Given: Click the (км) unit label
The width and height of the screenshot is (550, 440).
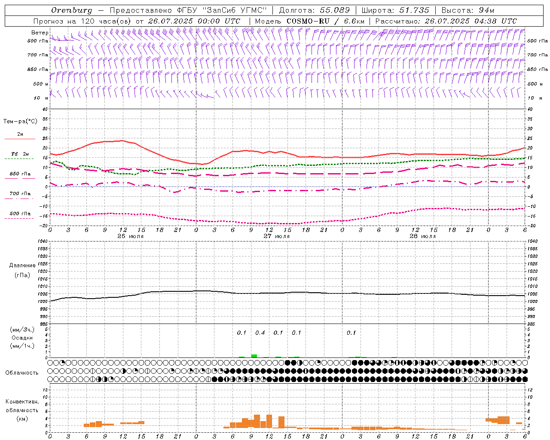Looking at the screenshot, I should [22, 419].
